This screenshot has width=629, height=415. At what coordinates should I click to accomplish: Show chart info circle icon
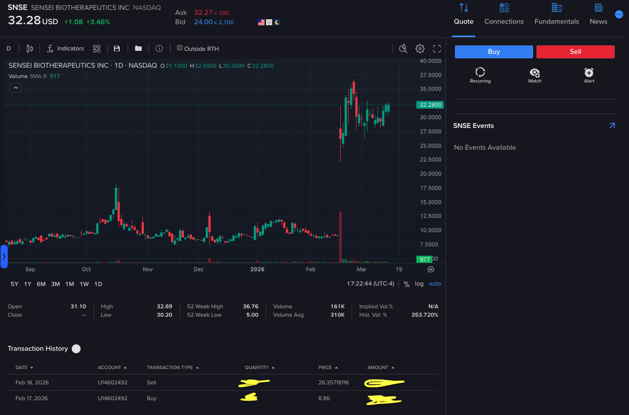[x=159, y=48]
